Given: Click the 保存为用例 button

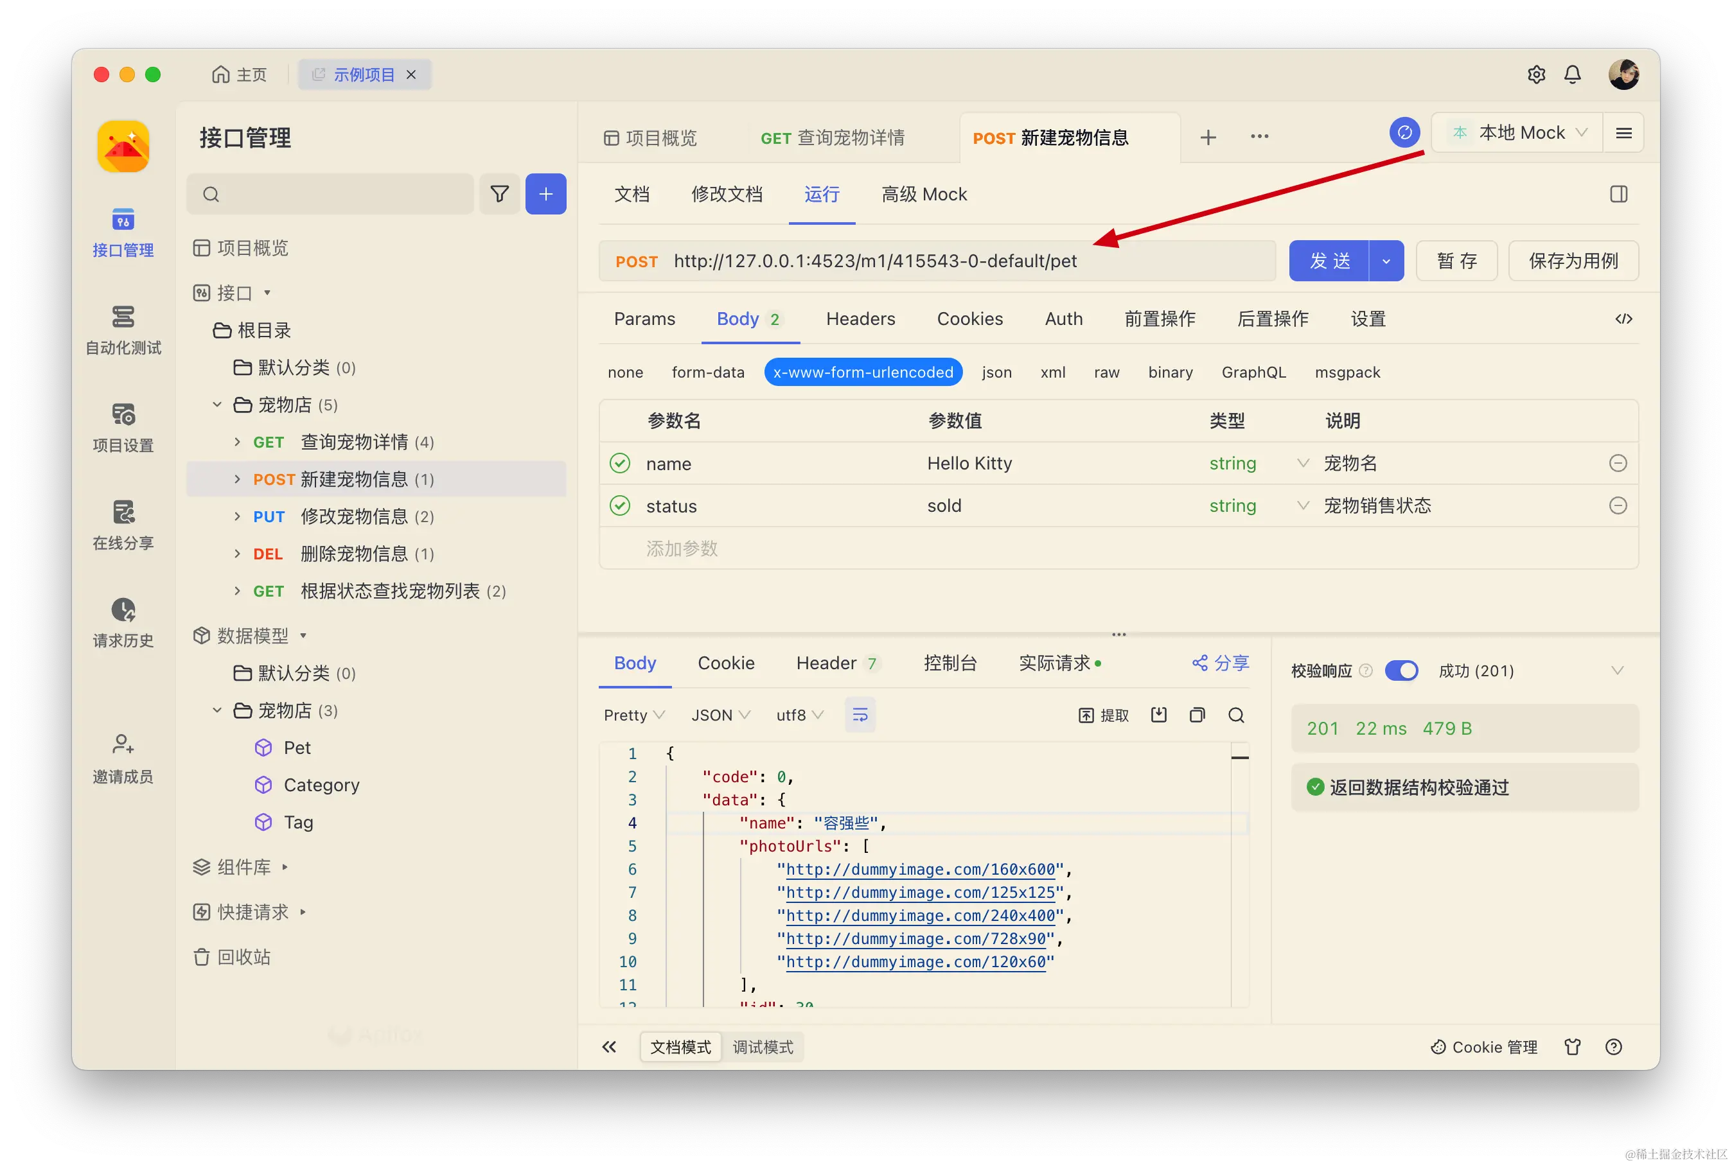Looking at the screenshot, I should pyautogui.click(x=1573, y=261).
